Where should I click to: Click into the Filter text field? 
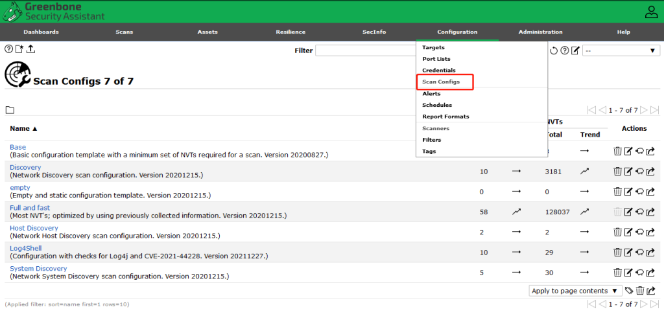(364, 51)
